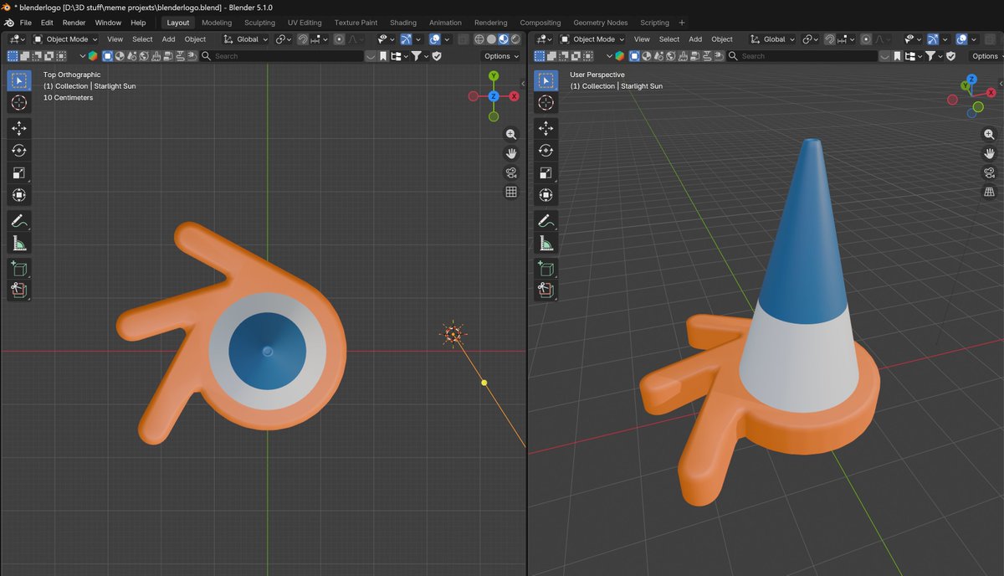
Task: Switch Top Orthographic viewport to solid shading
Action: point(491,39)
